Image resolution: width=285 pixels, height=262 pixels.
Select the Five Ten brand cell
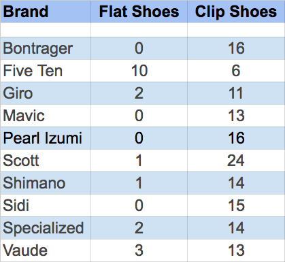coord(46,71)
